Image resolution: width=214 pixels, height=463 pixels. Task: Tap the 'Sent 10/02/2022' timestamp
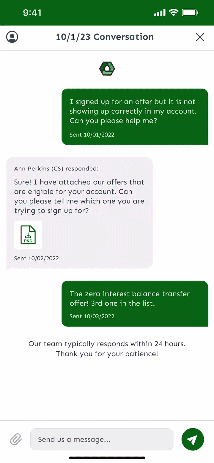click(x=37, y=258)
